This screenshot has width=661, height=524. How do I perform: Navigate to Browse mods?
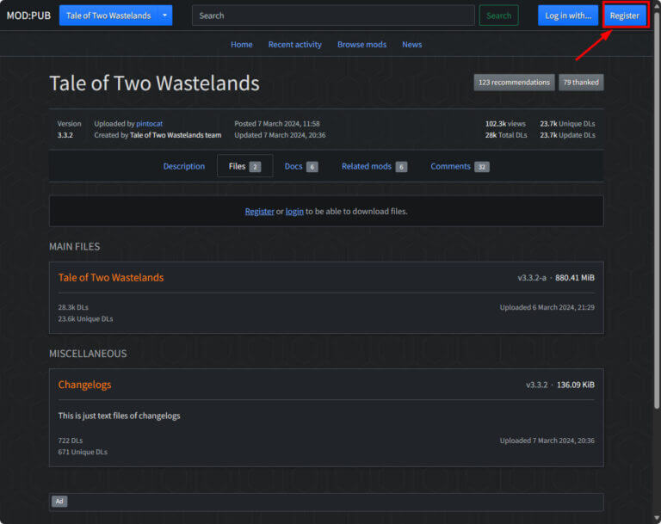[x=361, y=45]
